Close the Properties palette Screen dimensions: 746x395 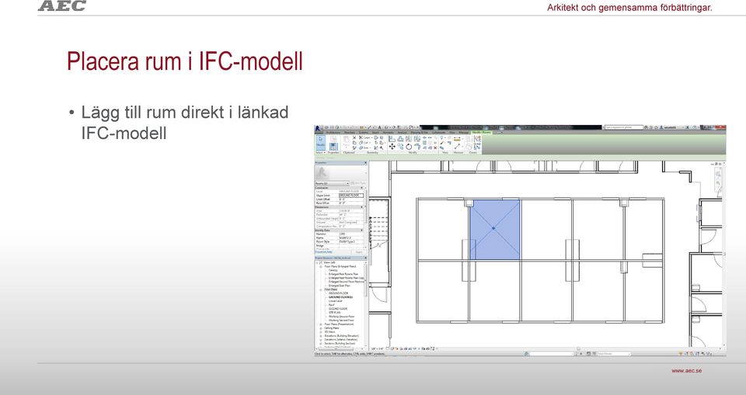pyautogui.click(x=365, y=162)
